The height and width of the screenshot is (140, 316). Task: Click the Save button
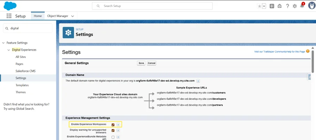click(x=141, y=63)
